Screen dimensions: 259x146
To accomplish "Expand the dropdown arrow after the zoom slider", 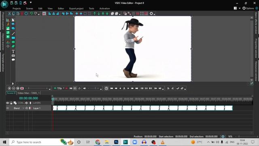I will pyautogui.click(x=49, y=89).
